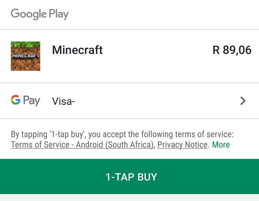The width and height of the screenshot is (259, 201).
Task: Click the "By tapping '1-tap buy'" disclaimer text
Action: click(x=122, y=134)
